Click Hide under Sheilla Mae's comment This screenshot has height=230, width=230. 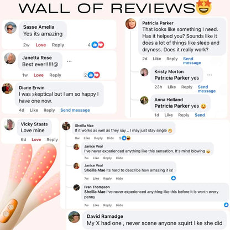click(111, 138)
